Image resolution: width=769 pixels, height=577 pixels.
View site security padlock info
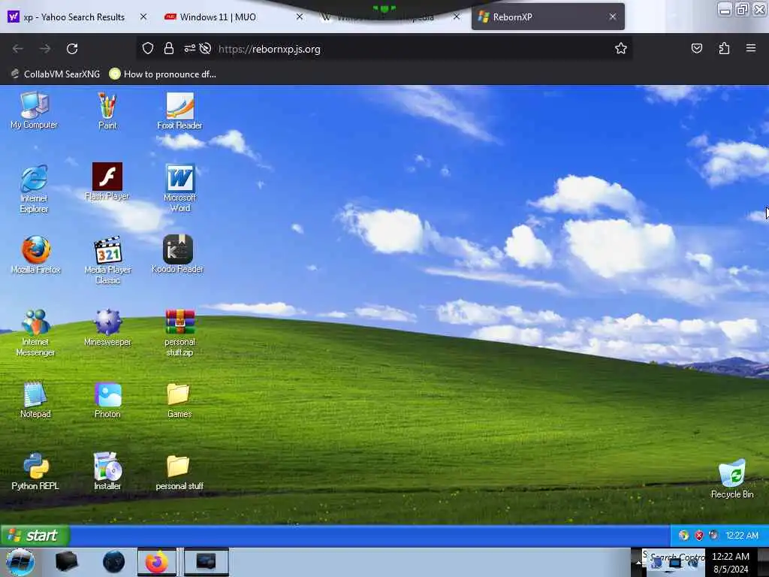169,49
